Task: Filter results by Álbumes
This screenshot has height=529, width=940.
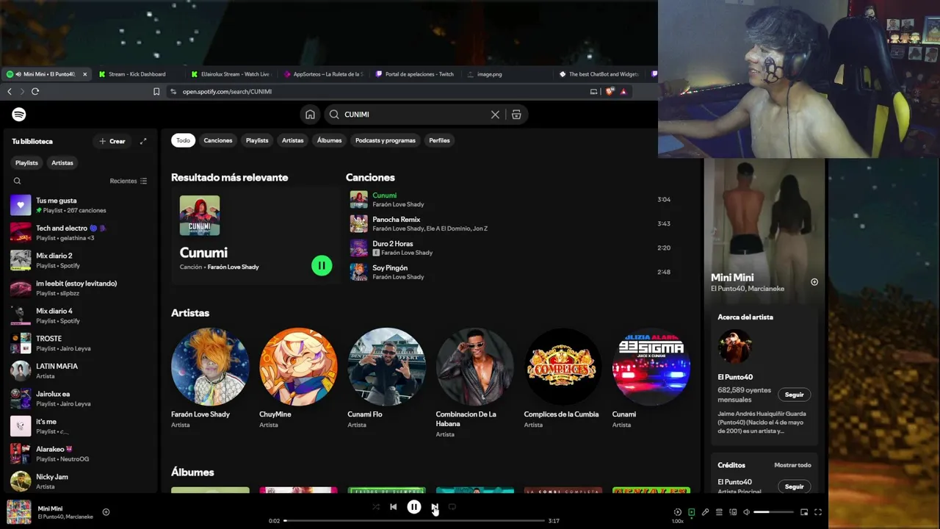Action: 329,140
